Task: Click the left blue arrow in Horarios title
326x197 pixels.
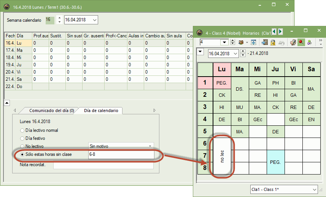Action: tap(274, 32)
